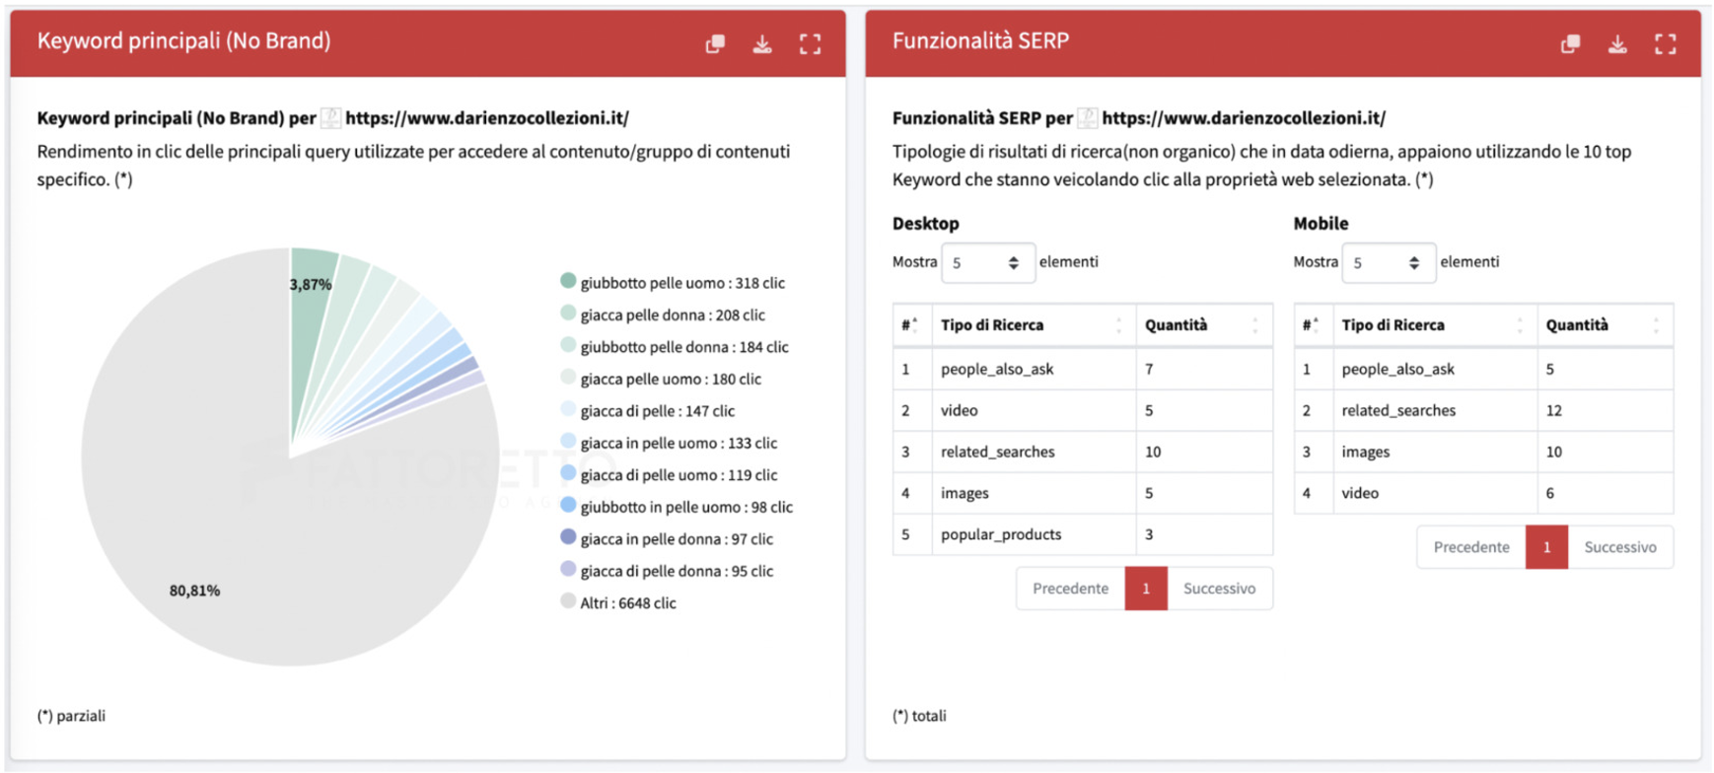Expand Keyword principali panel to fullscreen
1714x773 pixels.
(810, 43)
